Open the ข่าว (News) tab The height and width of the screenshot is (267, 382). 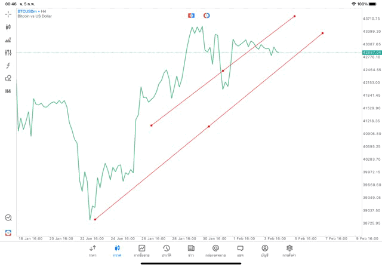191,250
